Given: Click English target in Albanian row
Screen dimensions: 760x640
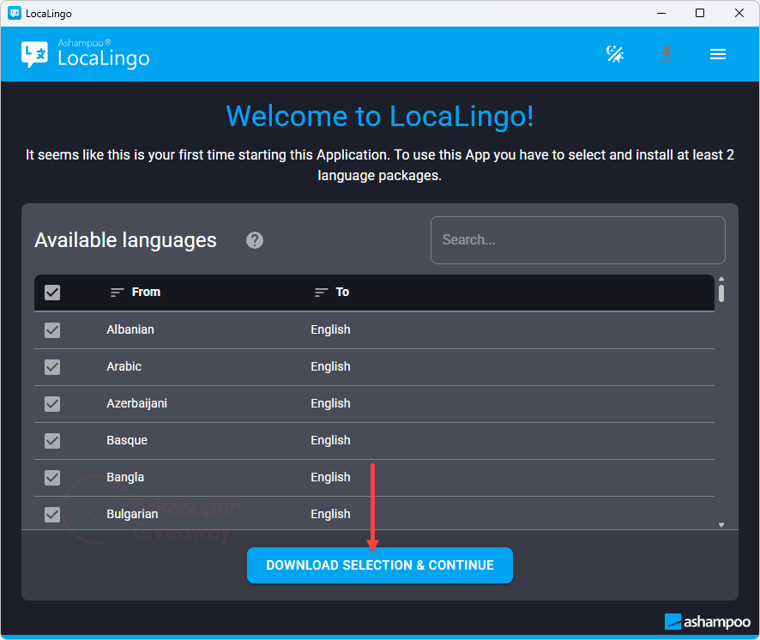Looking at the screenshot, I should click(x=330, y=329).
